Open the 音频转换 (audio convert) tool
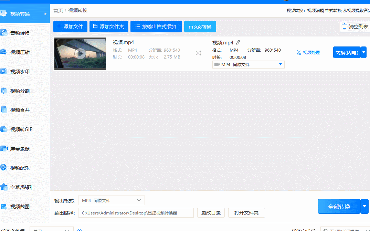Image resolution: width=370 pixels, height=231 pixels. 21,33
